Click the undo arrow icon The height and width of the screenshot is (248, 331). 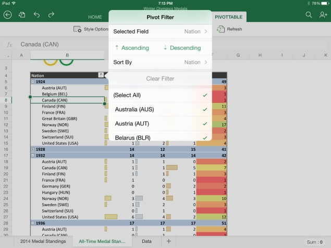click(36, 15)
